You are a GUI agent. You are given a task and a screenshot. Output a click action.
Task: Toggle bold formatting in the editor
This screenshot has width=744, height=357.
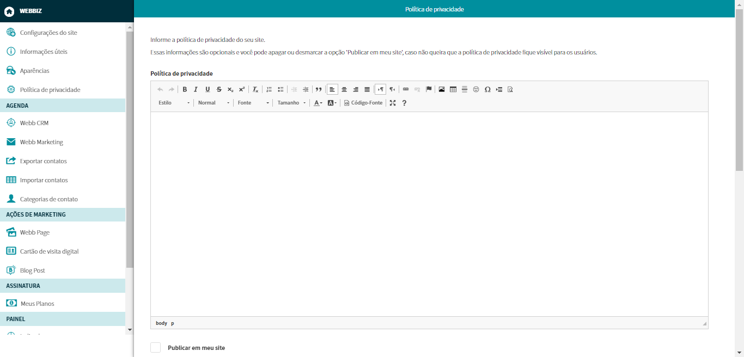coord(185,89)
